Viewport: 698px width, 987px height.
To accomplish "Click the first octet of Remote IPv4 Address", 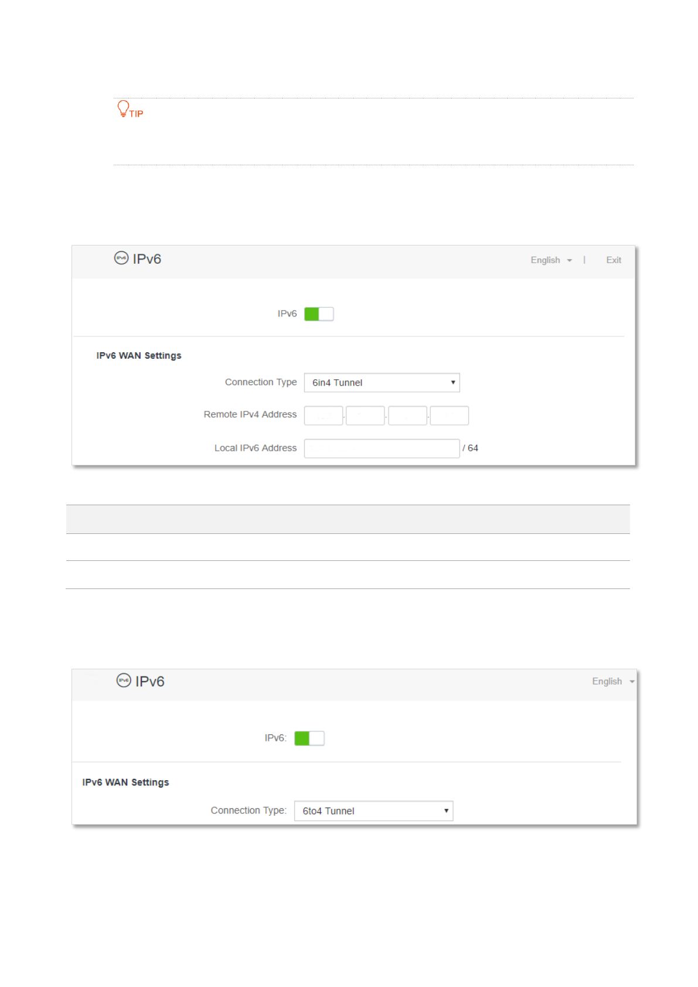I will [x=324, y=416].
